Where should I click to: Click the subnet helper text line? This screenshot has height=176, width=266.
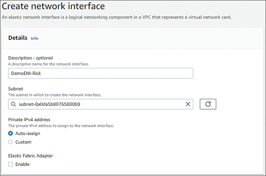tap(55, 95)
